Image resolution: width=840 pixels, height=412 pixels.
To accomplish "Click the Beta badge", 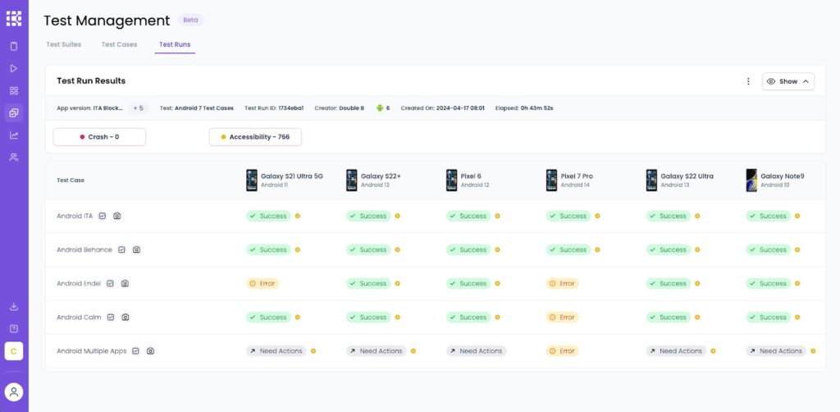I will click(x=190, y=20).
